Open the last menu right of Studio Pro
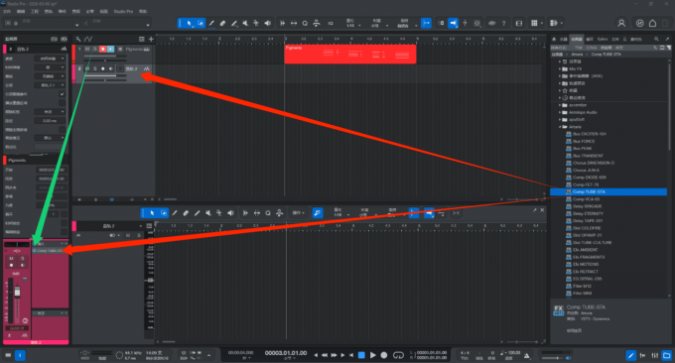 click(x=143, y=12)
